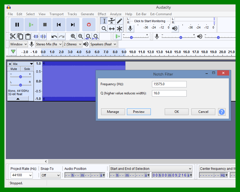Screen dimensions: 240x192
Task: Click the Play-at-Speed green icon
Action: [x=118, y=37]
